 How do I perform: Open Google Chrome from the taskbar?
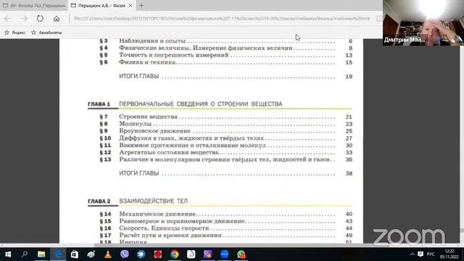(x=175, y=254)
